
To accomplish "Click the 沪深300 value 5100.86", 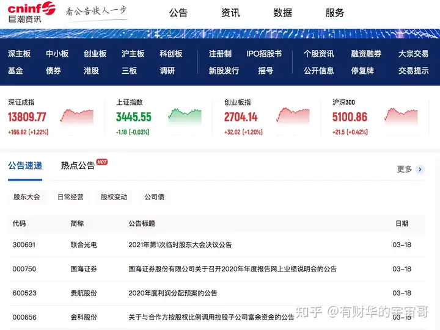I will click(350, 117).
